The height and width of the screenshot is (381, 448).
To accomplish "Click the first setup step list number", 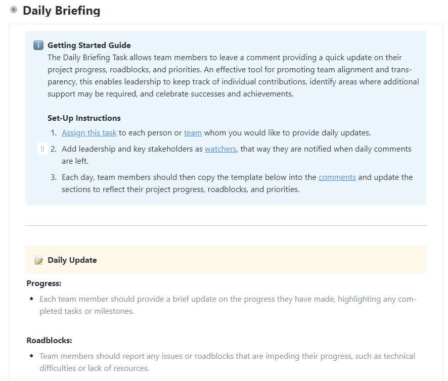I will pyautogui.click(x=54, y=133).
